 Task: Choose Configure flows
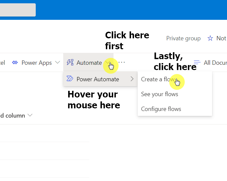[x=175, y=109]
